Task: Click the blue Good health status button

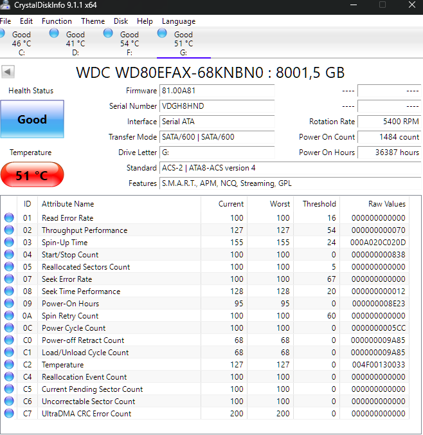Action: point(32,119)
